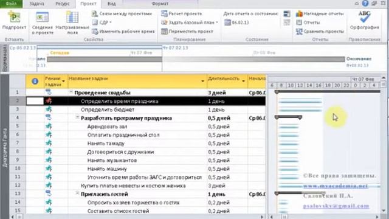Open Настраиваемые поля custom fields
The height and width of the screenshot is (219, 389).
click(72, 23)
